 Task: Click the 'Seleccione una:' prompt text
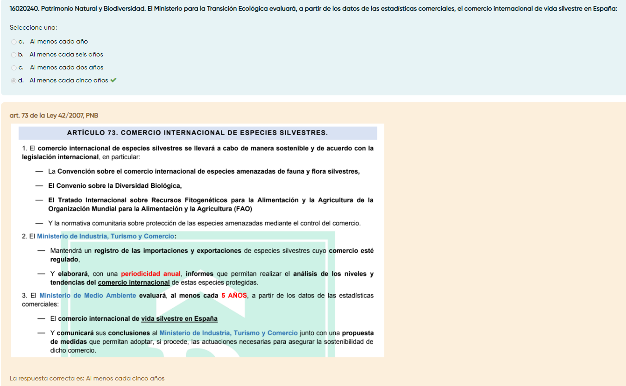[x=33, y=28]
